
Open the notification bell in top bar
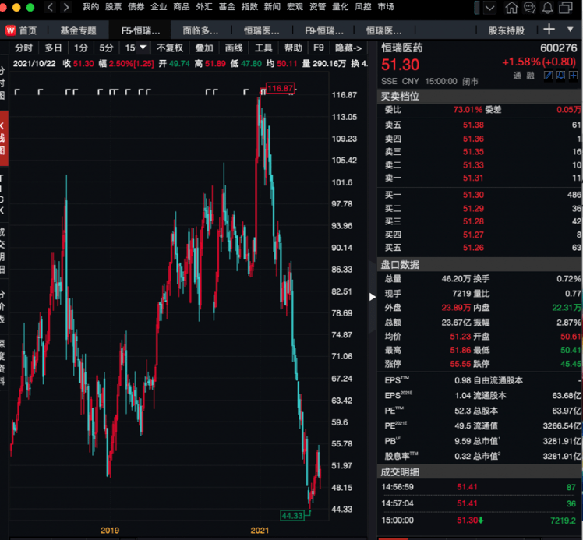pyautogui.click(x=547, y=8)
